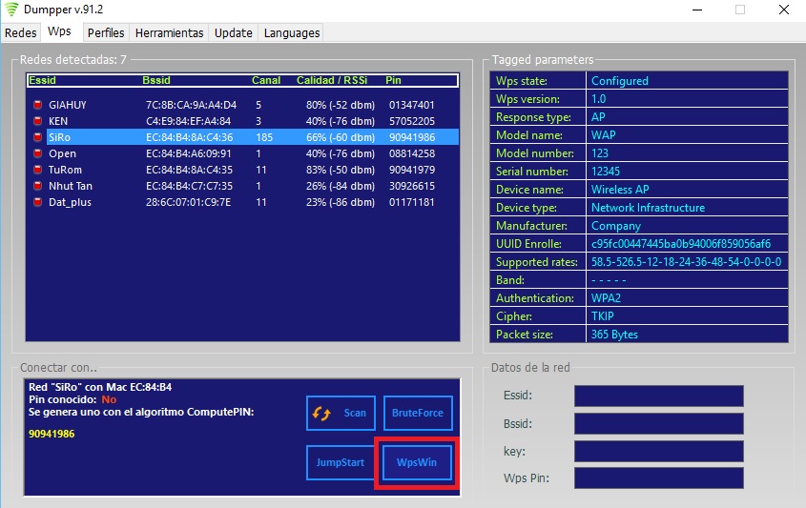Click the orange refresh arrows on Scan
Viewport: 806px width, 508px height.
[321, 413]
